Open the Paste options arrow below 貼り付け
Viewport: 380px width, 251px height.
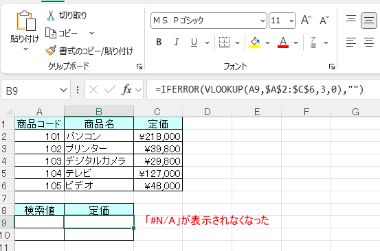25,49
